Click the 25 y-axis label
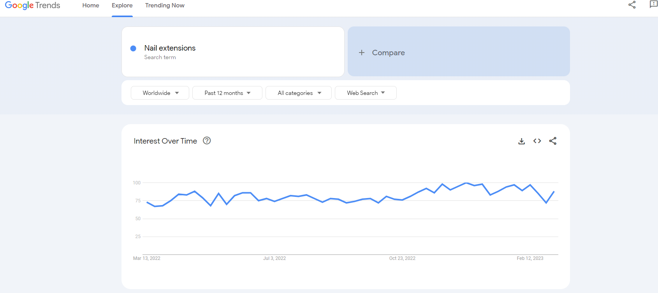This screenshot has width=658, height=293. tap(138, 237)
